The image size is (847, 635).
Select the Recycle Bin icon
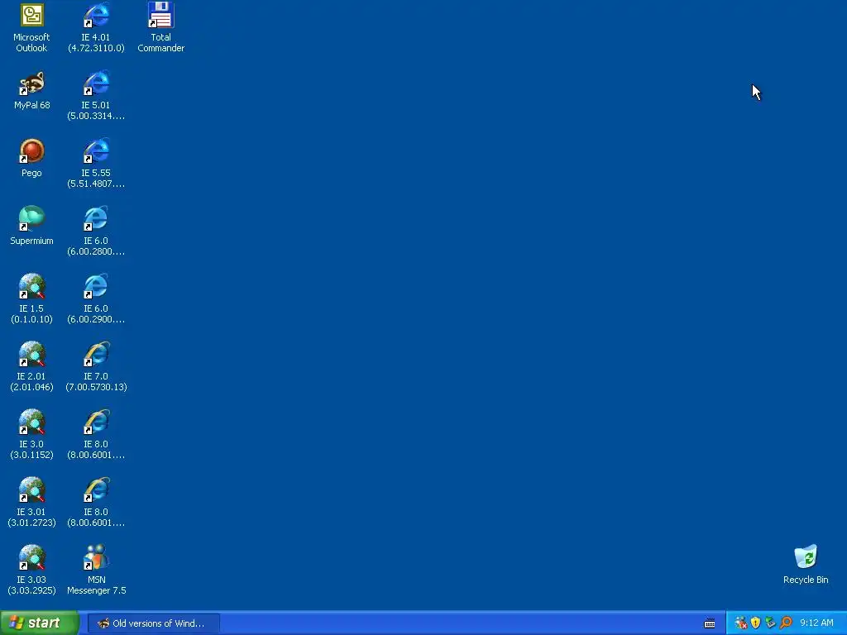point(806,558)
